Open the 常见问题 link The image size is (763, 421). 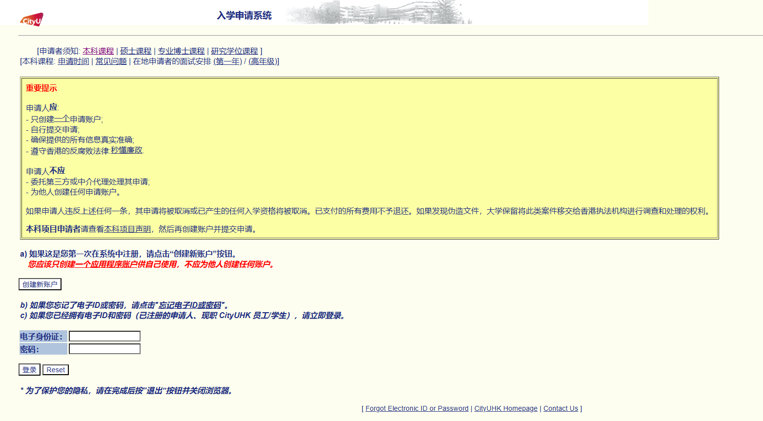111,61
